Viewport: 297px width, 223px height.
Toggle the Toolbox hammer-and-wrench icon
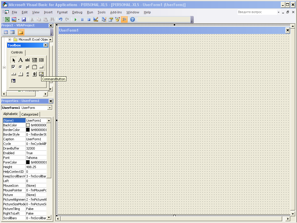pos(124,19)
